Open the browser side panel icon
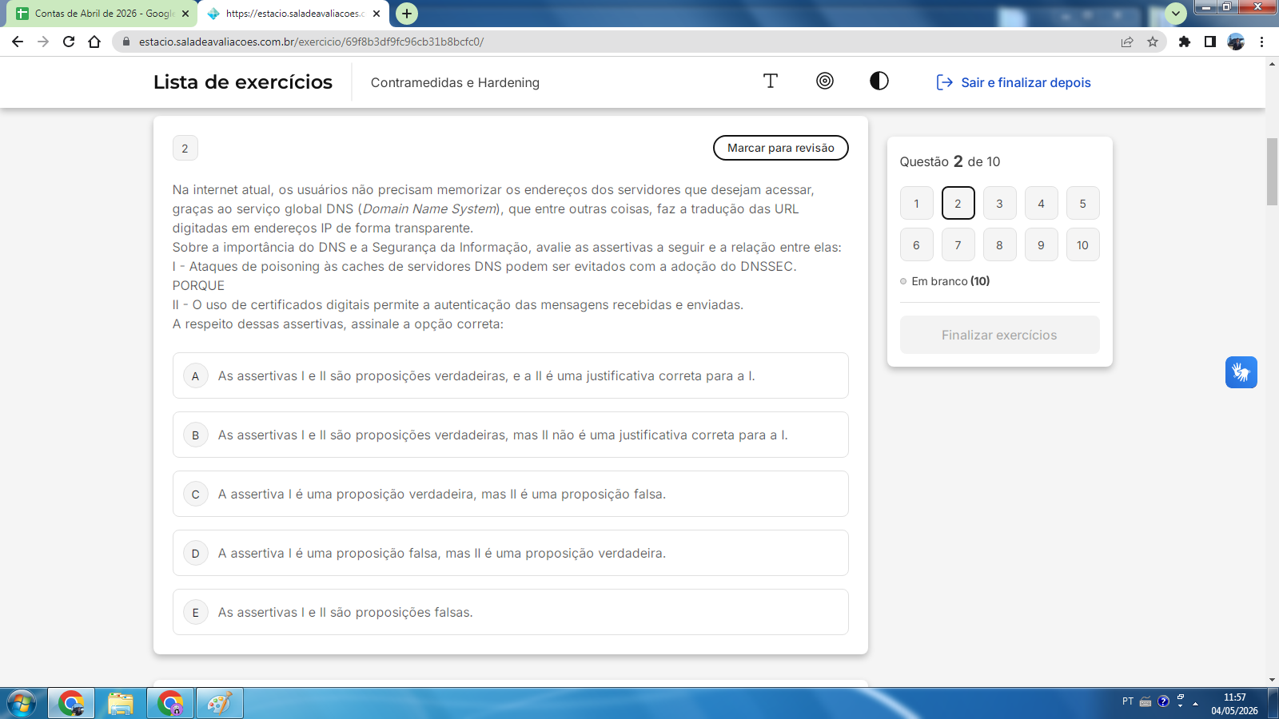 pyautogui.click(x=1210, y=42)
